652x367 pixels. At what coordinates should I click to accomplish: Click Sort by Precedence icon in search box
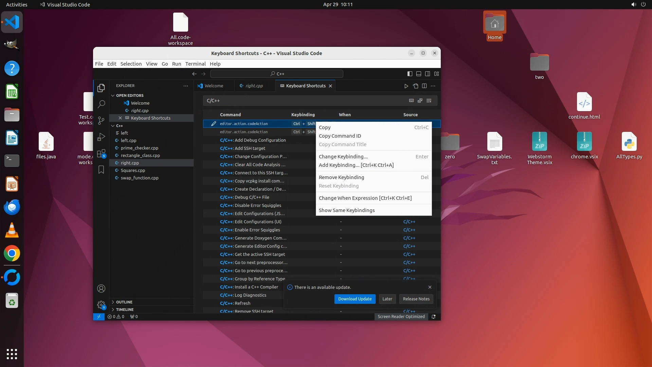[x=420, y=101]
